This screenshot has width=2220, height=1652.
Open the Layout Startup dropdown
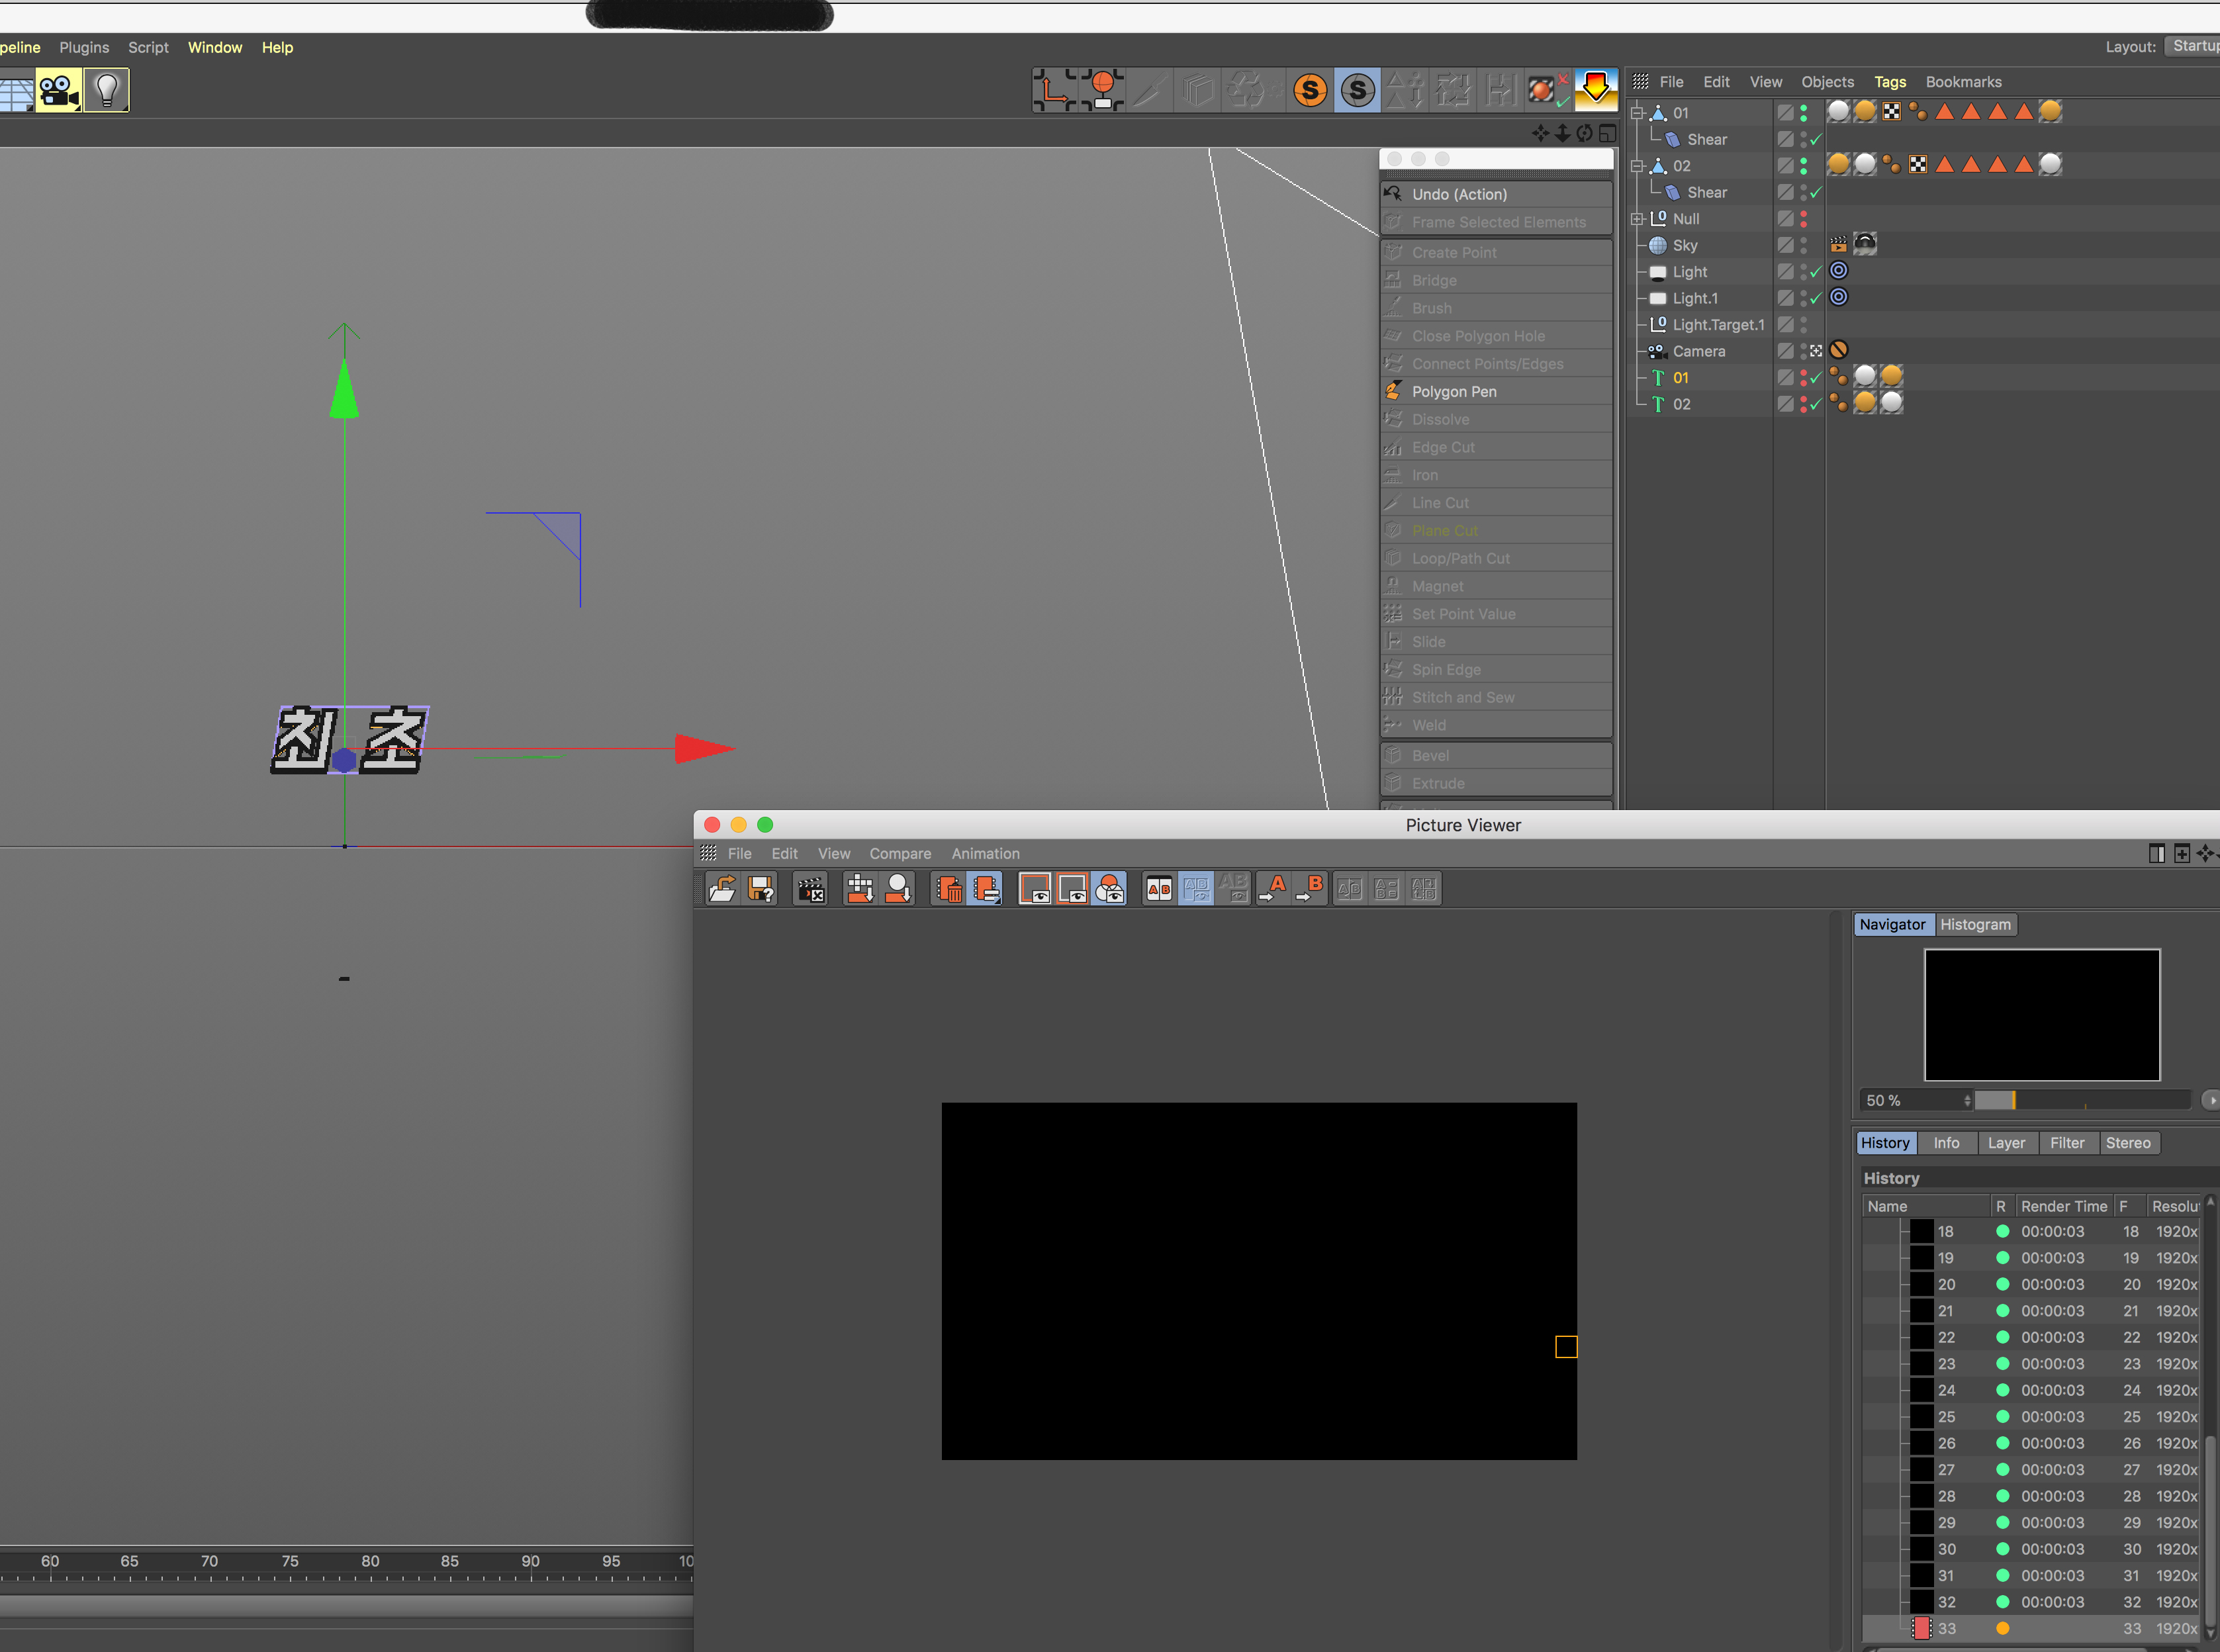(2192, 46)
